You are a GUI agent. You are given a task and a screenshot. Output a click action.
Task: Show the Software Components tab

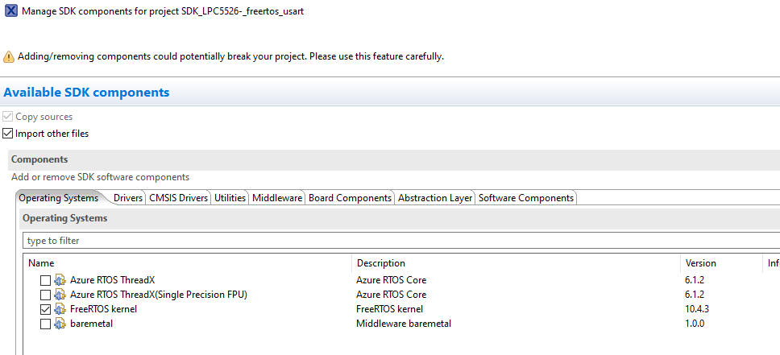[x=526, y=198]
